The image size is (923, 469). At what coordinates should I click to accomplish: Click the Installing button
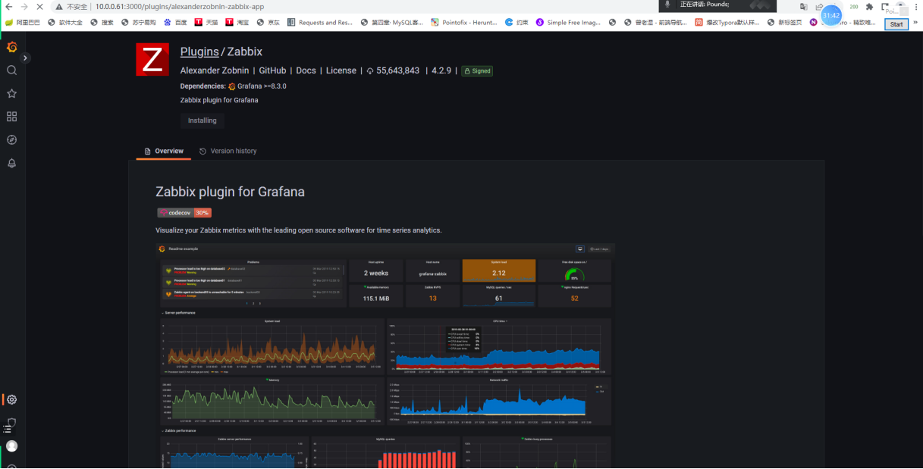(x=202, y=120)
